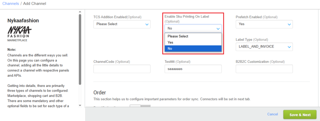Click the 'Prefetch Enabled (Optional)' field label
This screenshot has width=320, height=121.
(x=257, y=17)
